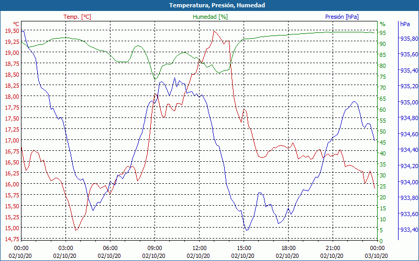
Task: Select the green 'Humedad [%]' legend label
Action: [x=210, y=17]
